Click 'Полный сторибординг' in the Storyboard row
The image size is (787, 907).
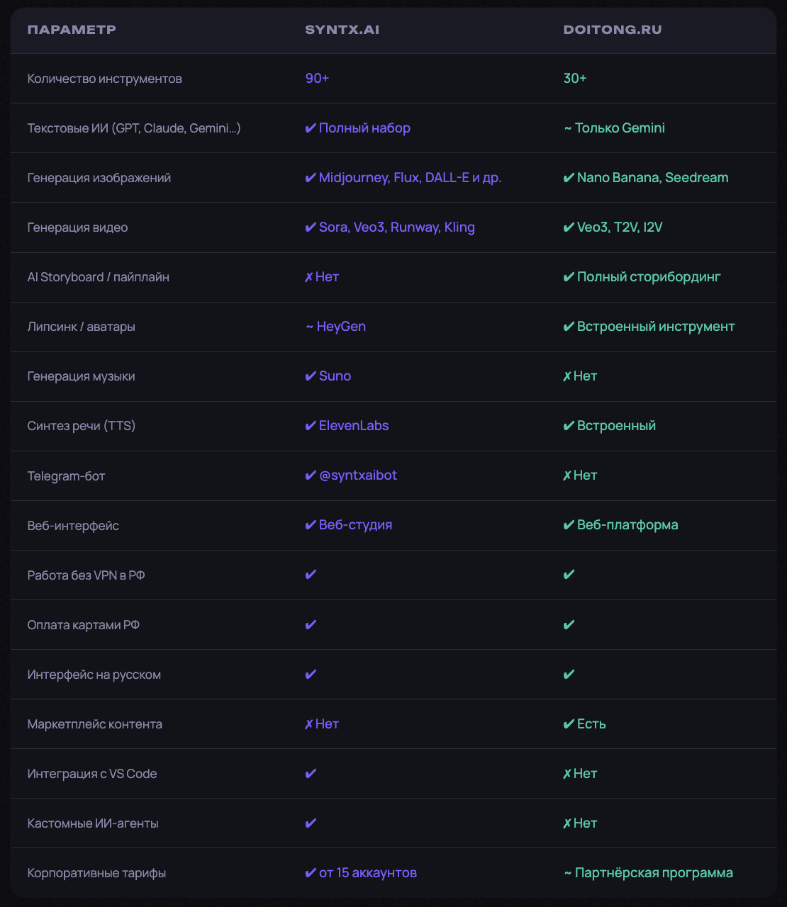pos(648,277)
